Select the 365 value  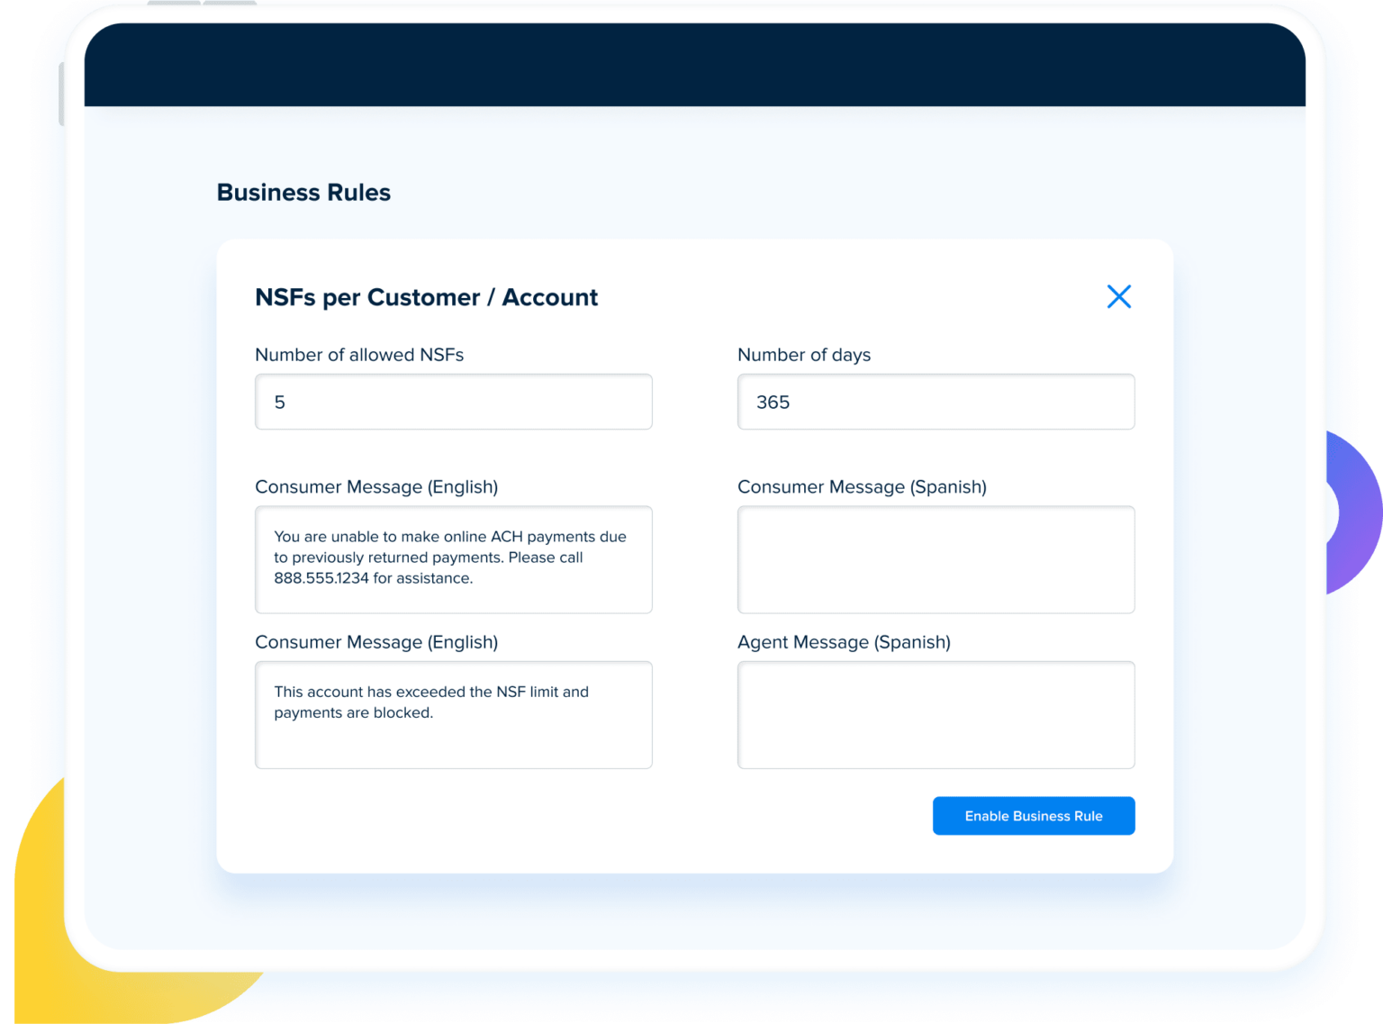(x=773, y=402)
